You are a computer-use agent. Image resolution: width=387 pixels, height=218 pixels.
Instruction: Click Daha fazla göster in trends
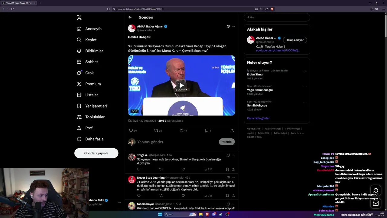coord(258,118)
